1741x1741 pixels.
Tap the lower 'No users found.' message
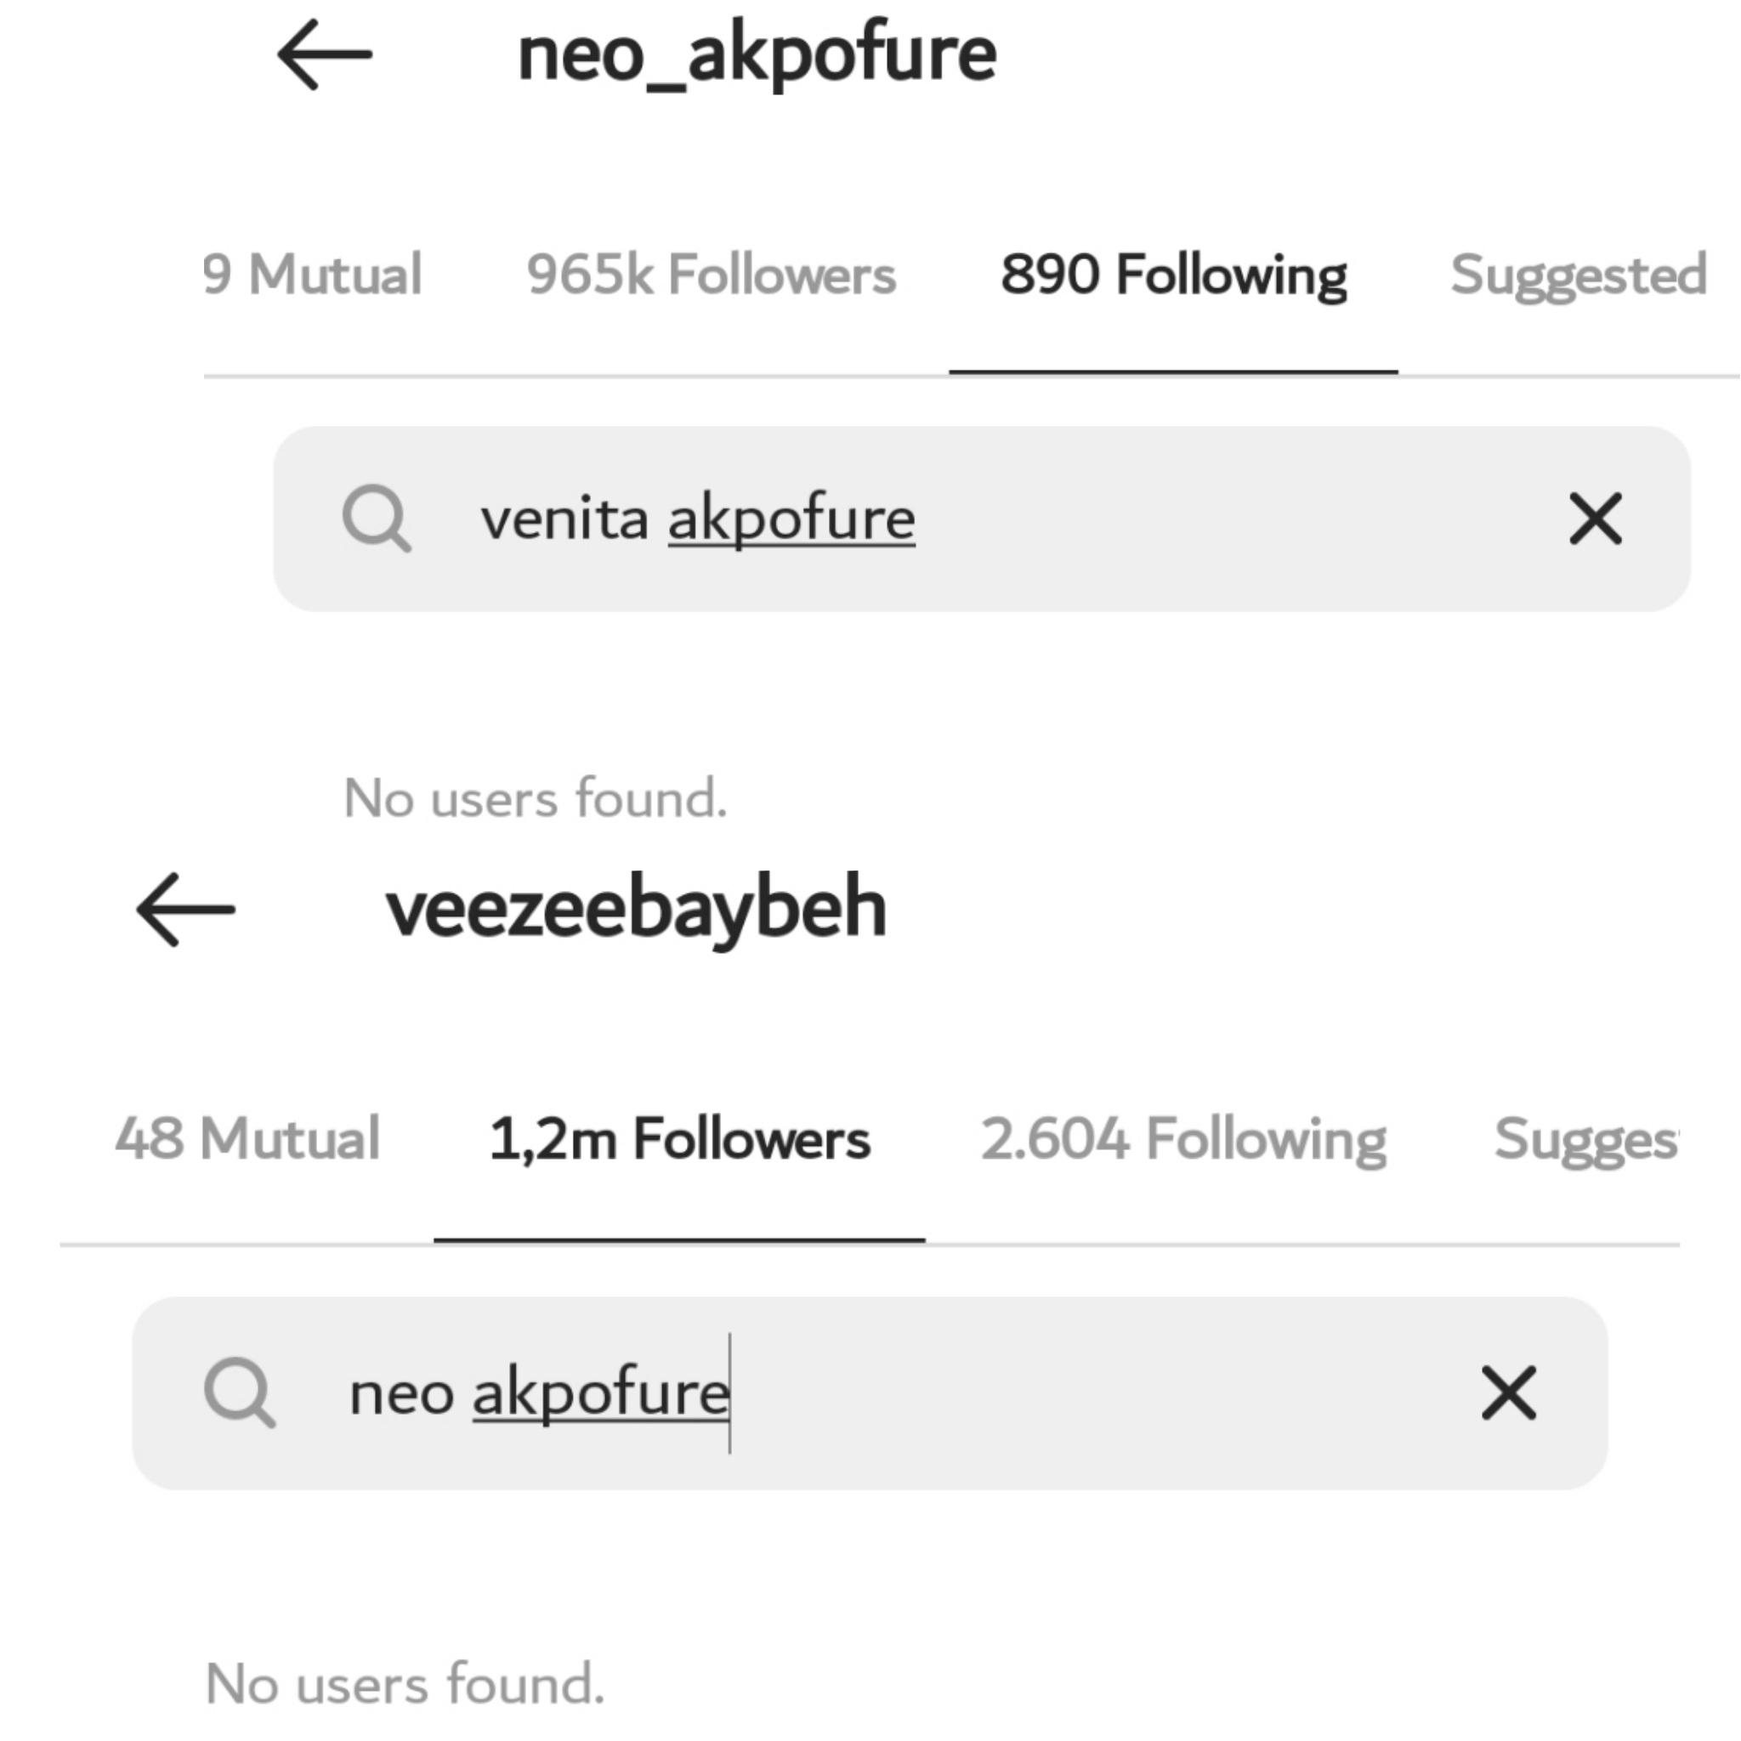click(405, 1683)
